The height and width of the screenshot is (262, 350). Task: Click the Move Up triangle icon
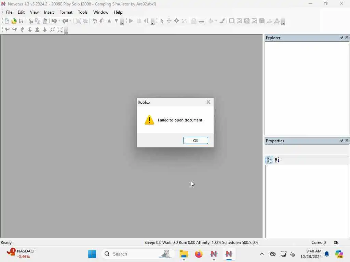[x=109, y=21]
